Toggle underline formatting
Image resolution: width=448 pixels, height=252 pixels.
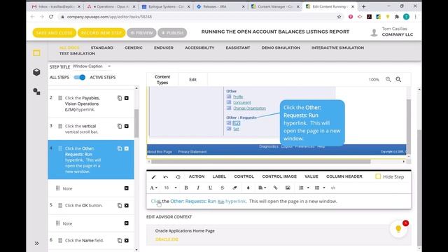210,188
